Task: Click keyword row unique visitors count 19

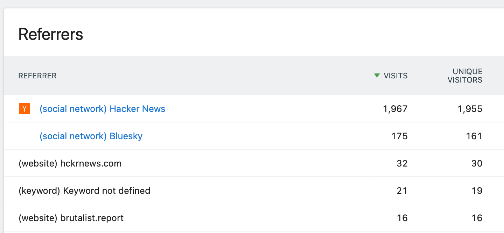Action: (x=477, y=191)
